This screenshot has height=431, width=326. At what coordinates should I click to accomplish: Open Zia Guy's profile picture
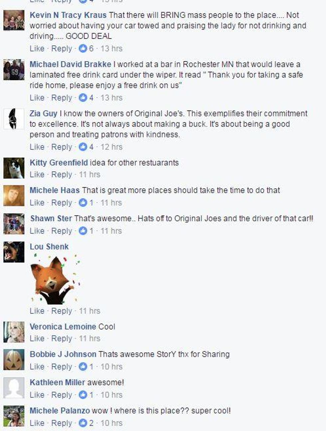[x=14, y=119]
